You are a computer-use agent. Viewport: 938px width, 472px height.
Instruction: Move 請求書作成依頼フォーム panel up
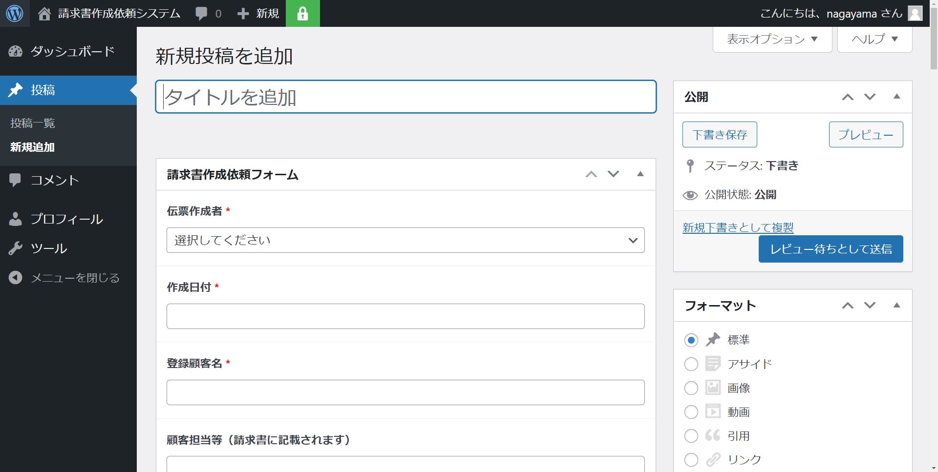pos(591,174)
